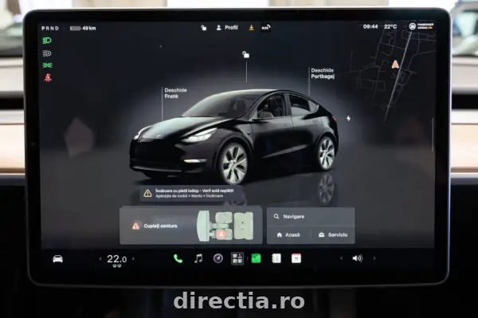Tap the yellow triangle warning icon
Viewport: 478px width, 318px height.
[x=147, y=194]
